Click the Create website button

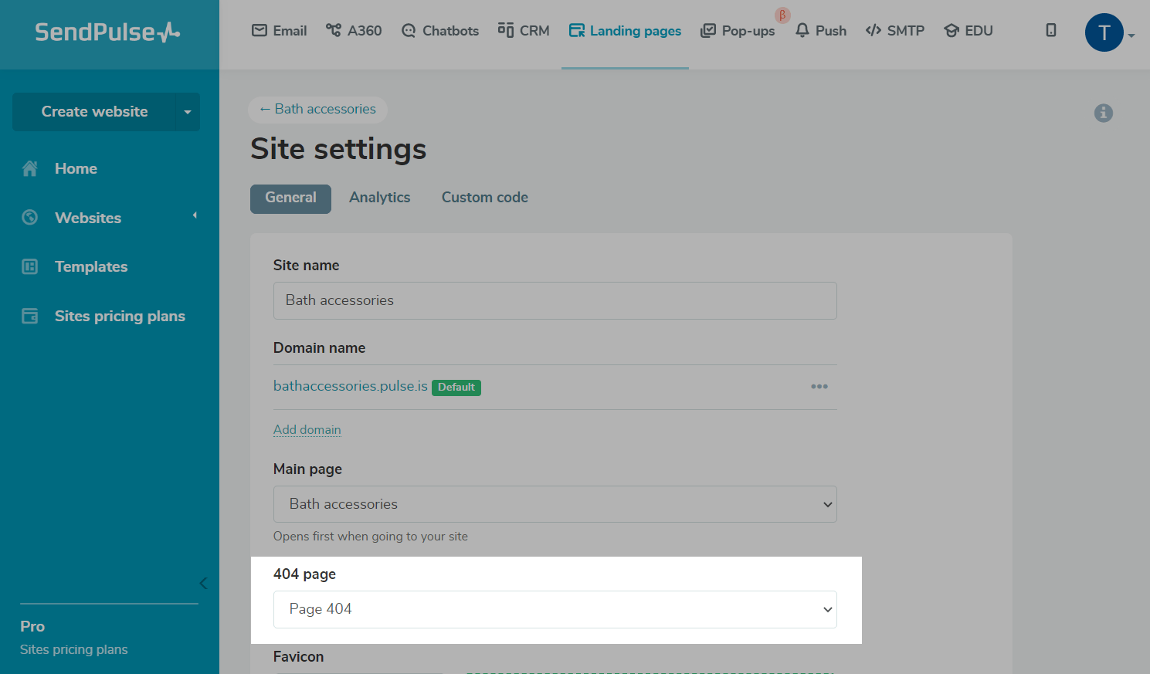pyautogui.click(x=94, y=112)
